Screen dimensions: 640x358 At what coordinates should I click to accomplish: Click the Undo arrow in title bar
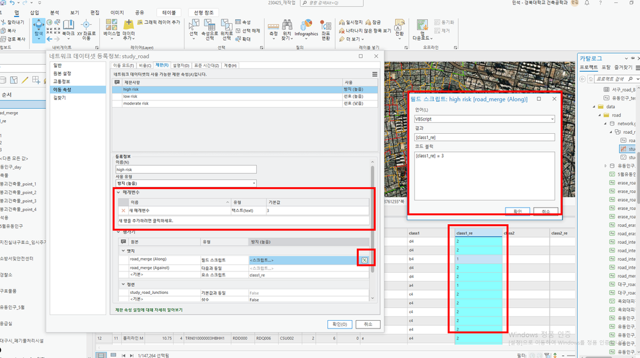point(12,3)
